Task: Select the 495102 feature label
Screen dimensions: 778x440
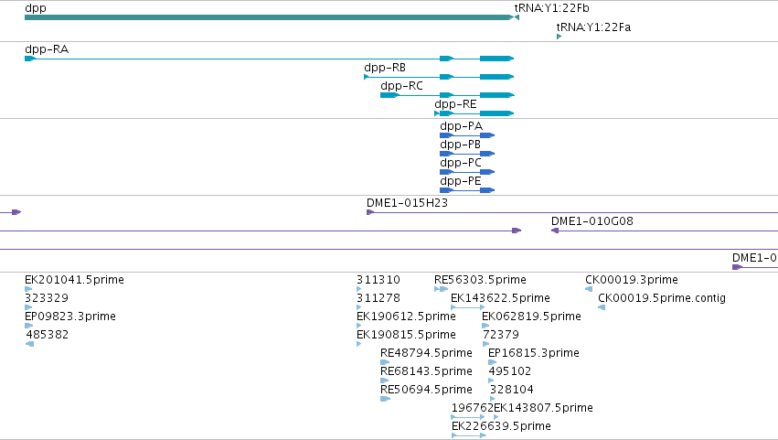Action: click(509, 371)
